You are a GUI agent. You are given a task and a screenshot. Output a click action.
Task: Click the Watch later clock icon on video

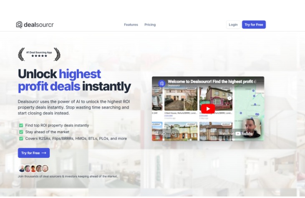tap(174, 134)
